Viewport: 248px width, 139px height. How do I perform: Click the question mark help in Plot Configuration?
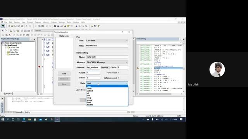[x=122, y=32]
